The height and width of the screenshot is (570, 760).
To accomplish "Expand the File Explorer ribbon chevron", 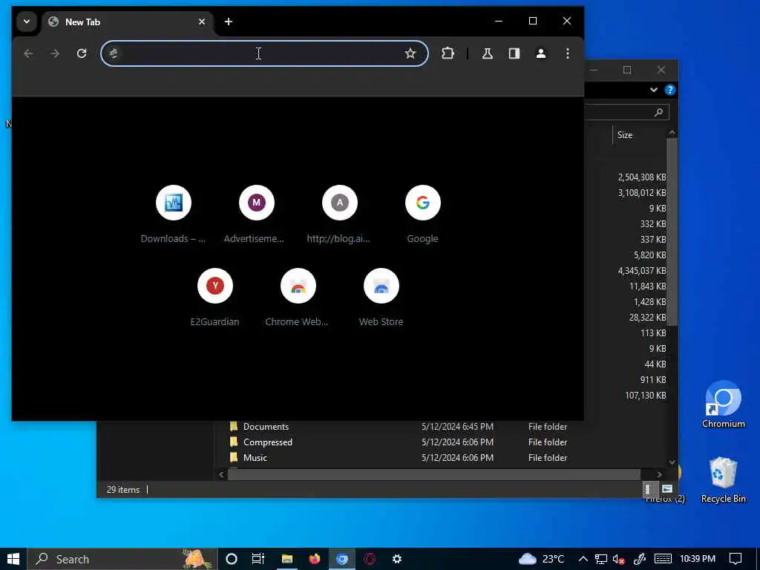I will 653,90.
